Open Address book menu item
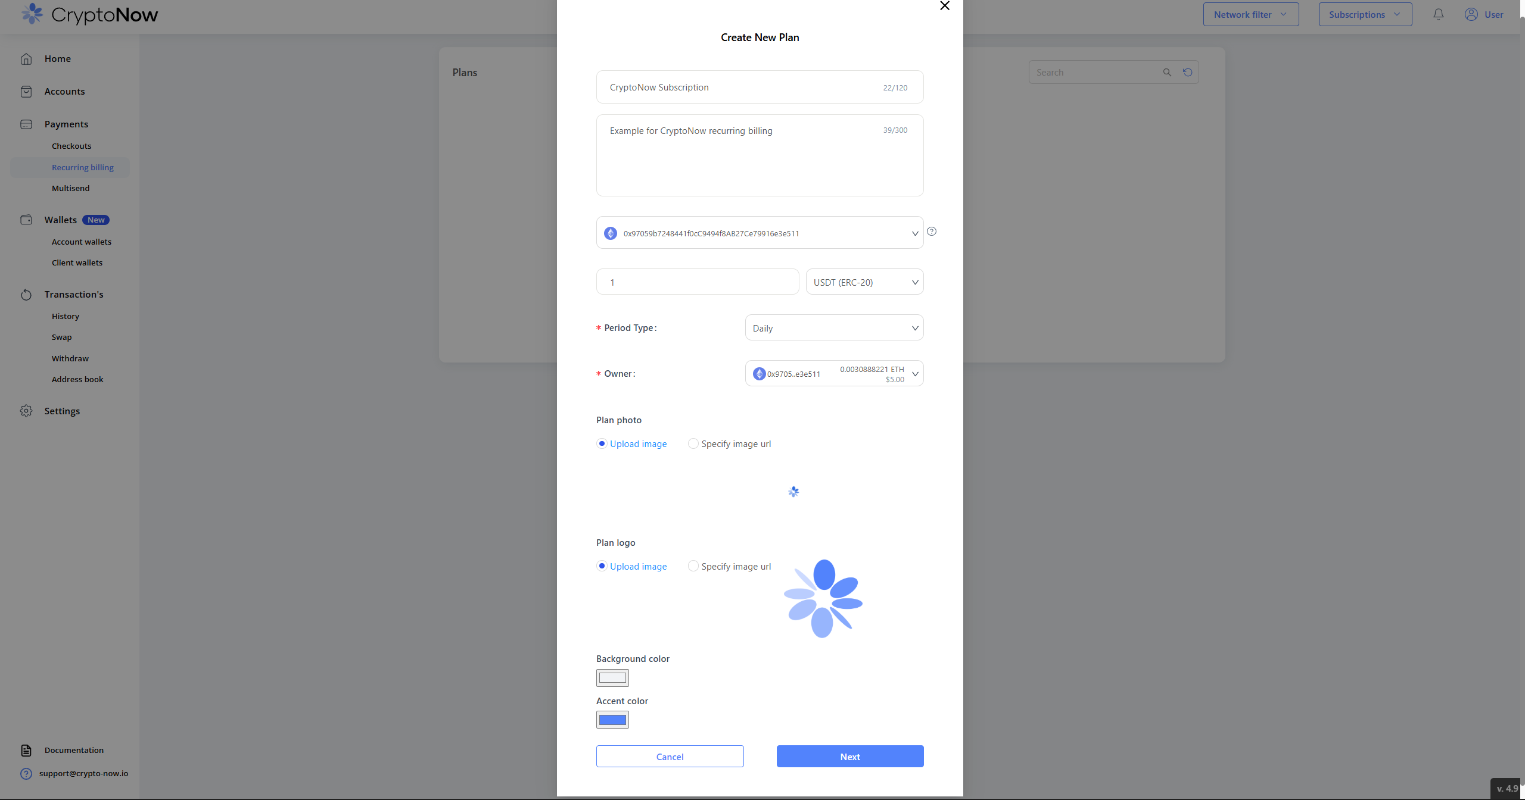The image size is (1525, 800). [x=77, y=380]
